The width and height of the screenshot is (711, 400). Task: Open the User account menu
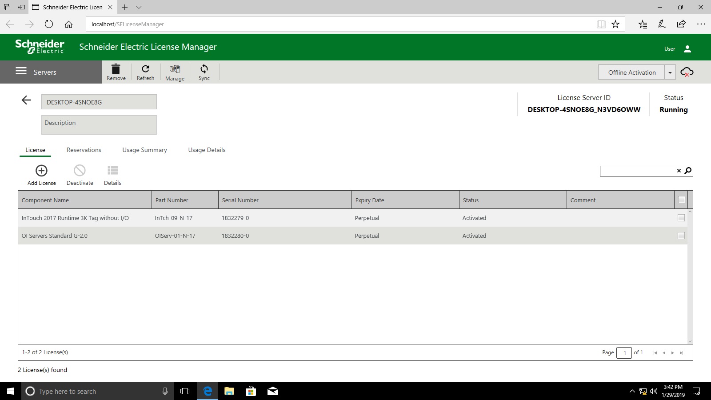pyautogui.click(x=687, y=49)
